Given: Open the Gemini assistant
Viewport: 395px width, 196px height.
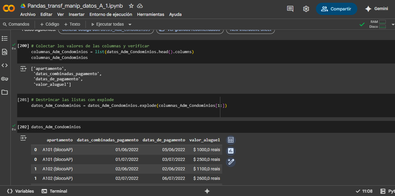Looking at the screenshot, I should pyautogui.click(x=377, y=9).
